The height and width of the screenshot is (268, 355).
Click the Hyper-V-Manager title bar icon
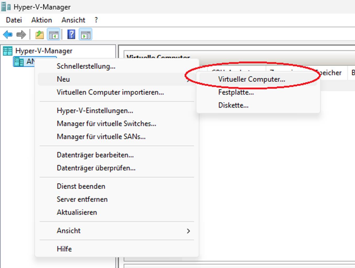pyautogui.click(x=6, y=7)
